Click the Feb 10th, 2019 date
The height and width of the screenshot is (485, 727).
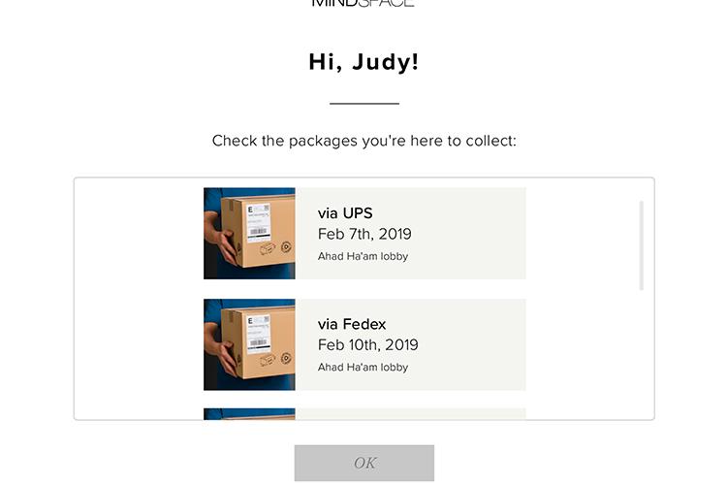coord(368,345)
